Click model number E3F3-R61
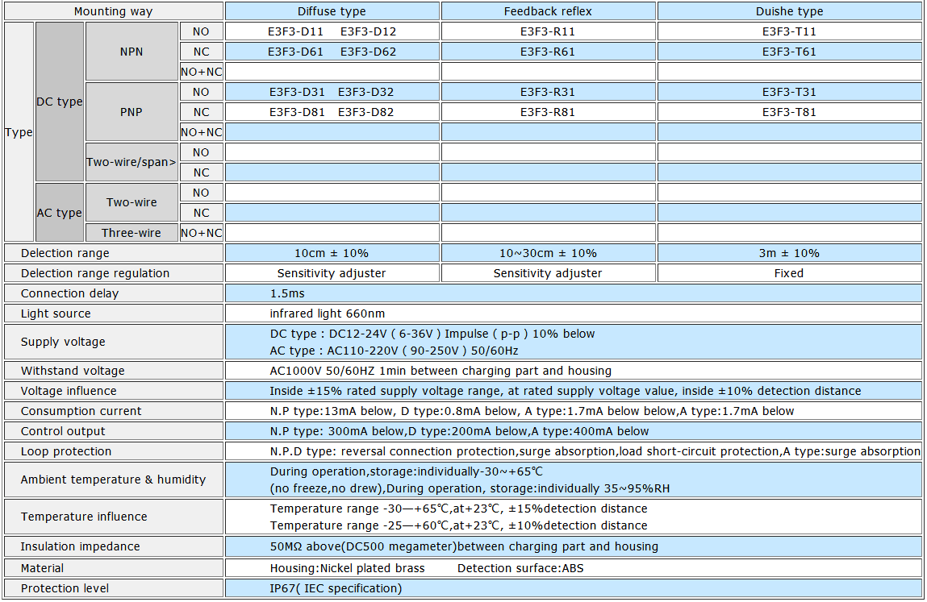This screenshot has width=927, height=602. [x=548, y=52]
